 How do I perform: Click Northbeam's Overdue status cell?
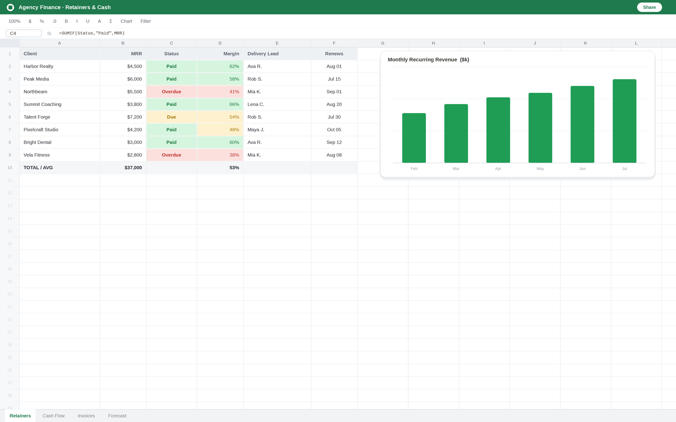(172, 92)
